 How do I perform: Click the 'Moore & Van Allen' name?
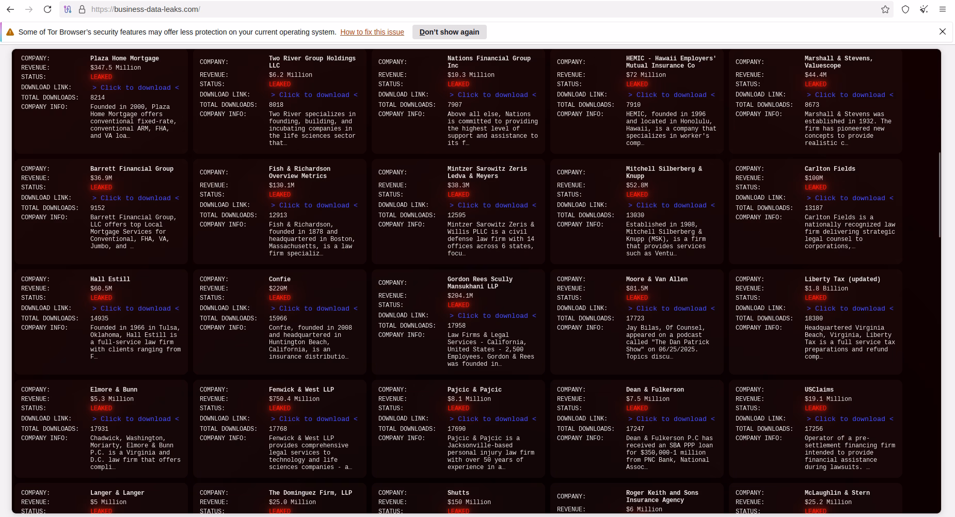657,279
